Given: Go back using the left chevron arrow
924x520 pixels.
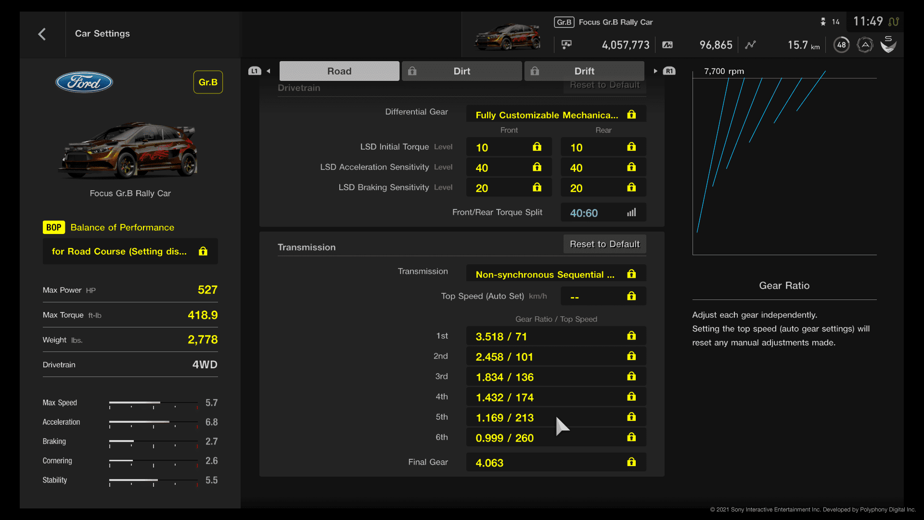Looking at the screenshot, I should [x=42, y=34].
